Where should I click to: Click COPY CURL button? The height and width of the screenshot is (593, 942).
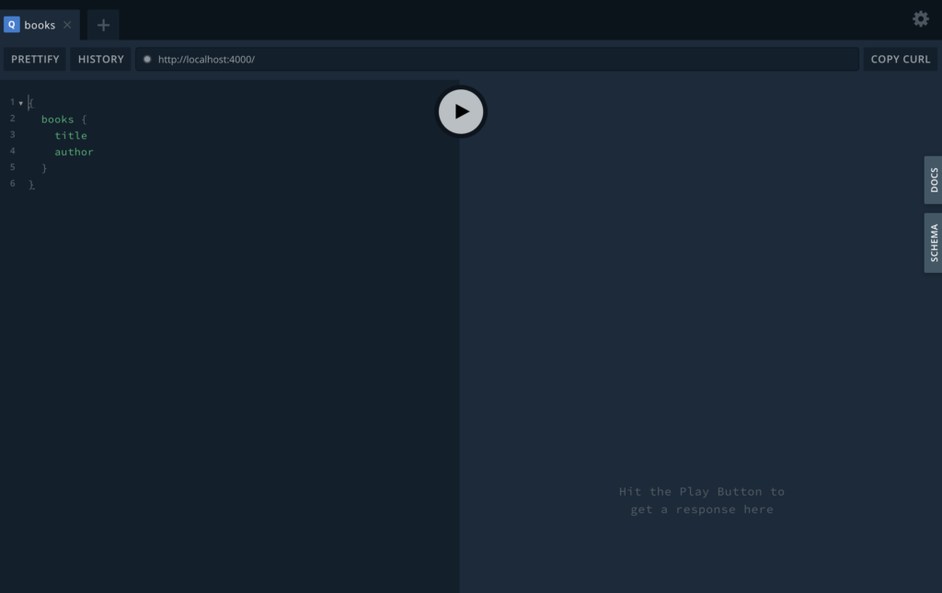click(900, 59)
